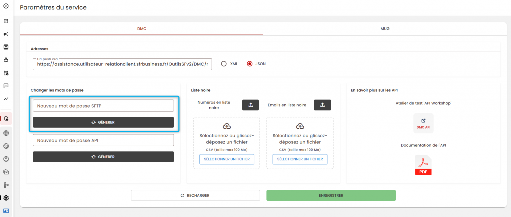Click En savoir plus sur les API heading
Image resolution: width=511 pixels, height=217 pixels.
373,90
